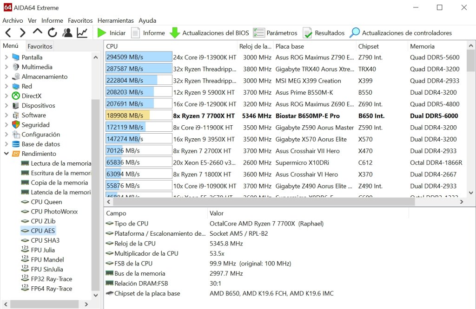The height and width of the screenshot is (309, 476).
Task: Collapse the Rendimiento tree node
Action: click(x=7, y=154)
